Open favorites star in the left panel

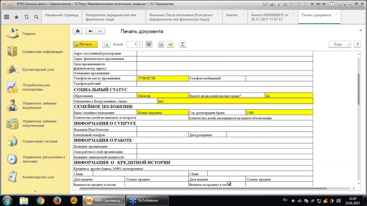pos(17,17)
